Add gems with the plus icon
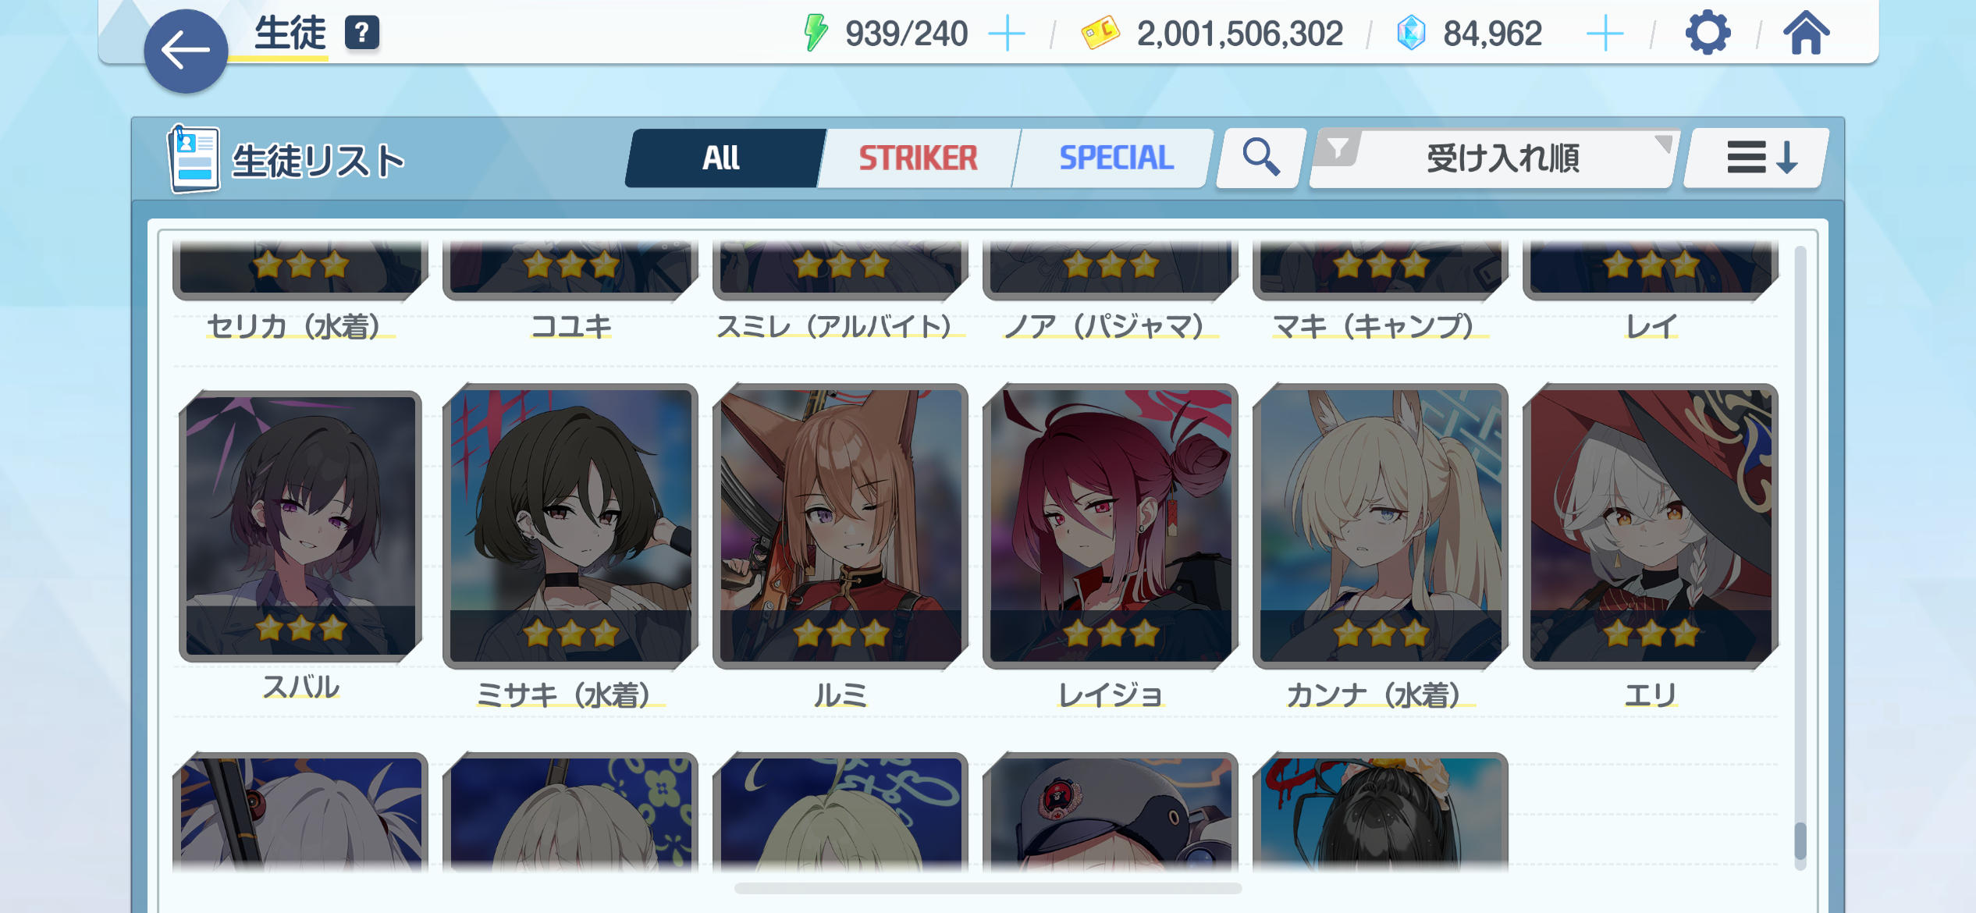The width and height of the screenshot is (1976, 913). pyautogui.click(x=1605, y=34)
